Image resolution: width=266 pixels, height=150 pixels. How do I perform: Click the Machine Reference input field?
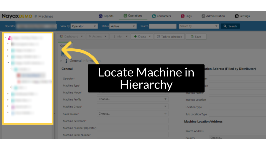coord(133,121)
